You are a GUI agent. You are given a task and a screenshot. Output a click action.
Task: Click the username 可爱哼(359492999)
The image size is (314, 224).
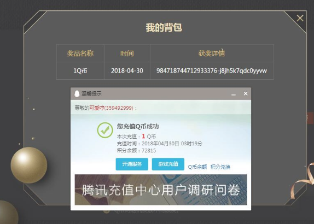click(112, 108)
